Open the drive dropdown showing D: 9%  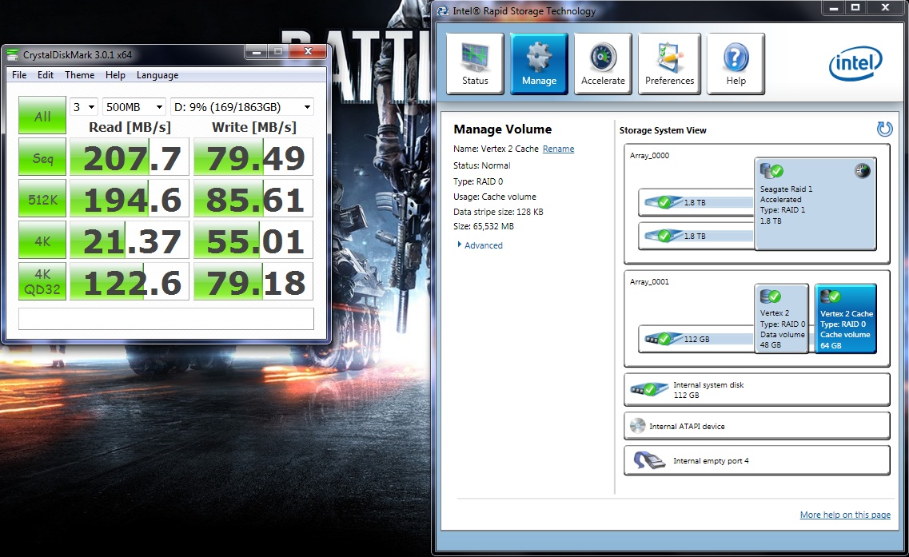[x=242, y=107]
